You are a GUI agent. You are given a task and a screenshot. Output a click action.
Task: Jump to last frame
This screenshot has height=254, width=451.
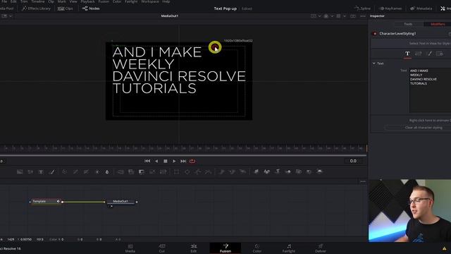[x=183, y=161]
